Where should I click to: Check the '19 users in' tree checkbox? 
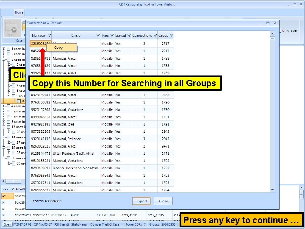click(8, 148)
